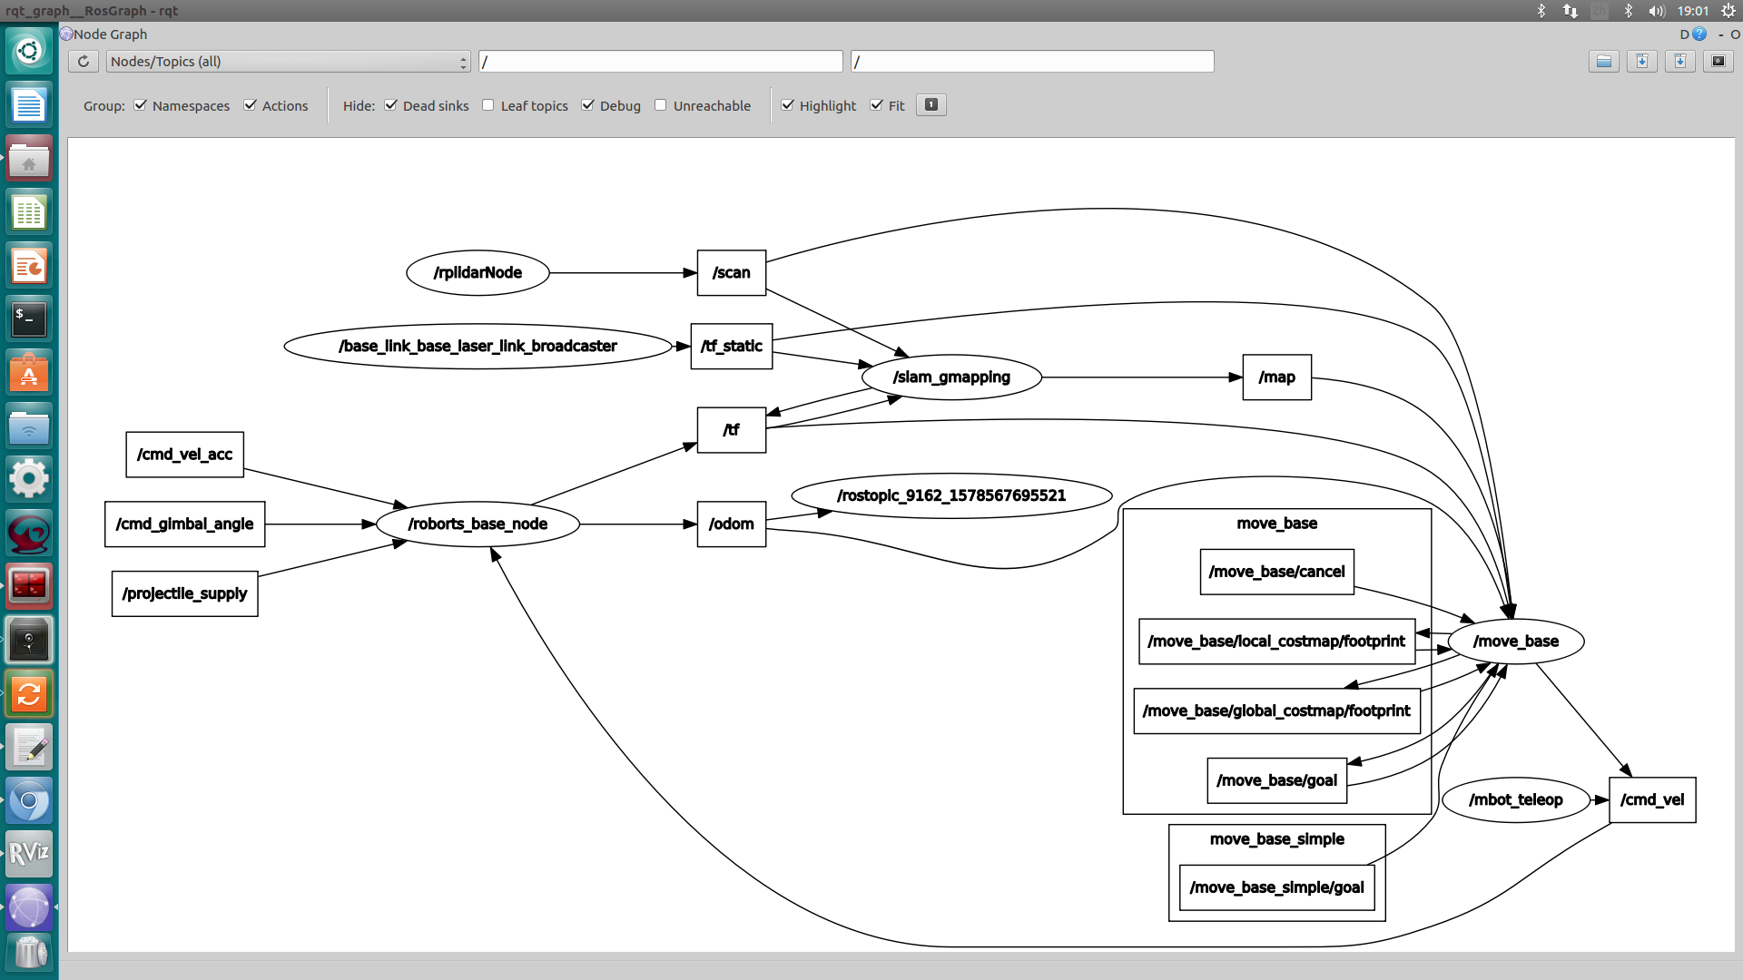Disable the Highlight option

788,105
